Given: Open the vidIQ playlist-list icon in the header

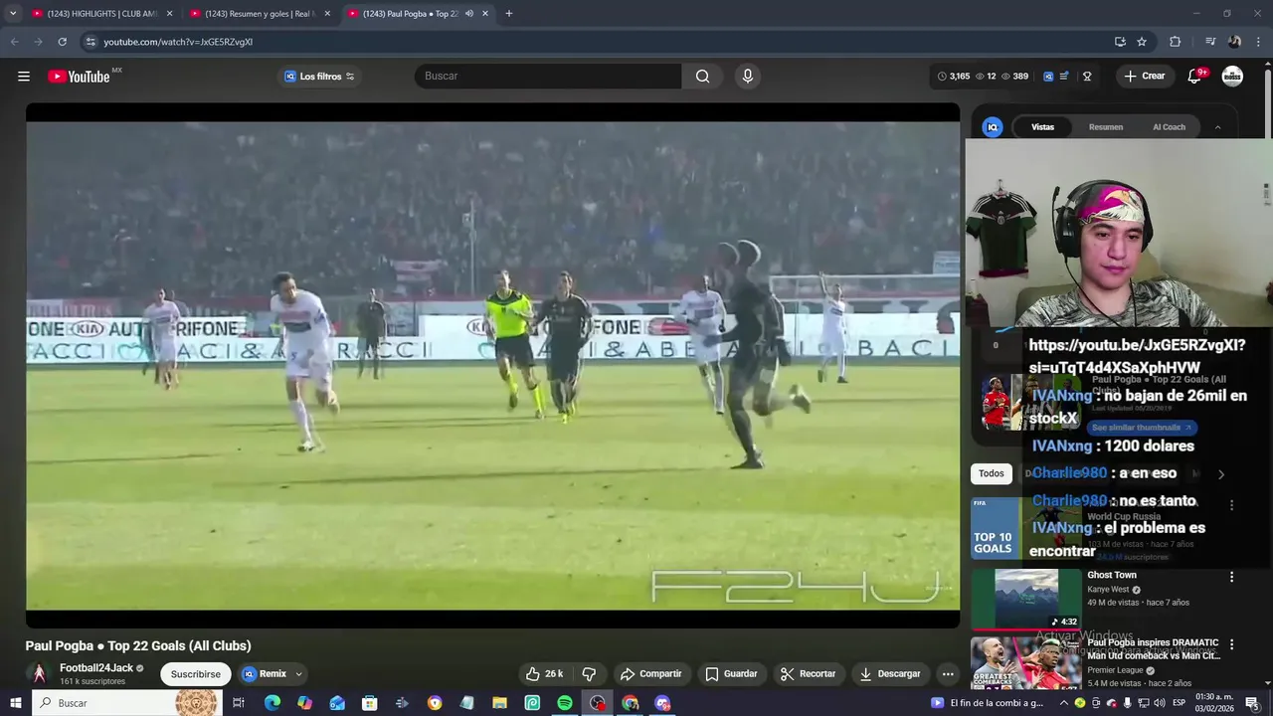Looking at the screenshot, I should point(1065,77).
